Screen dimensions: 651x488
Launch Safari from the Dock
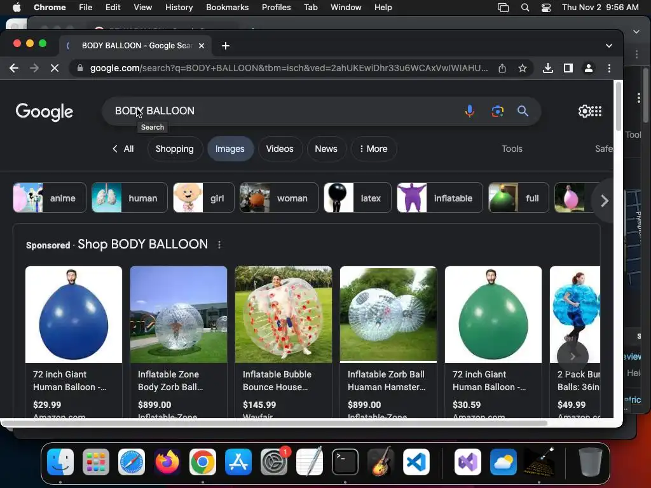tap(132, 462)
